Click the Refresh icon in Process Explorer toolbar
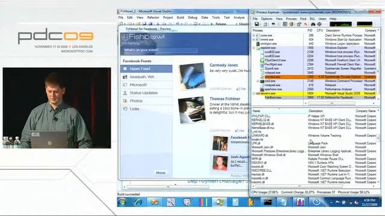 click(265, 24)
